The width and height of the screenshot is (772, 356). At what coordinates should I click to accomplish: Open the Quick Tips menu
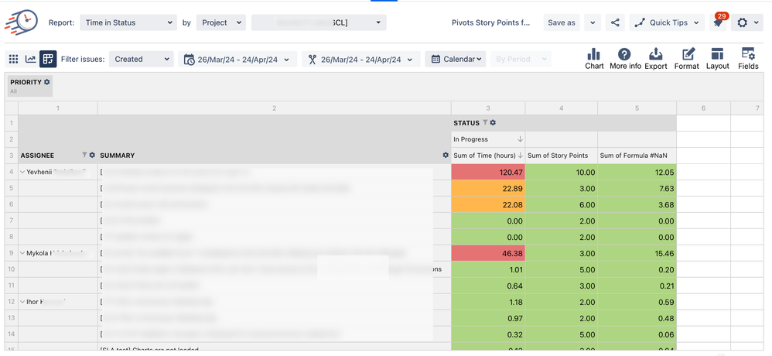point(668,22)
